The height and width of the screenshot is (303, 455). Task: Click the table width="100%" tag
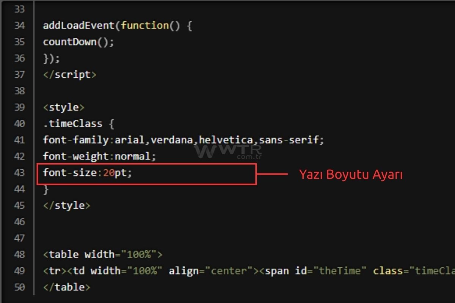pyautogui.click(x=103, y=255)
